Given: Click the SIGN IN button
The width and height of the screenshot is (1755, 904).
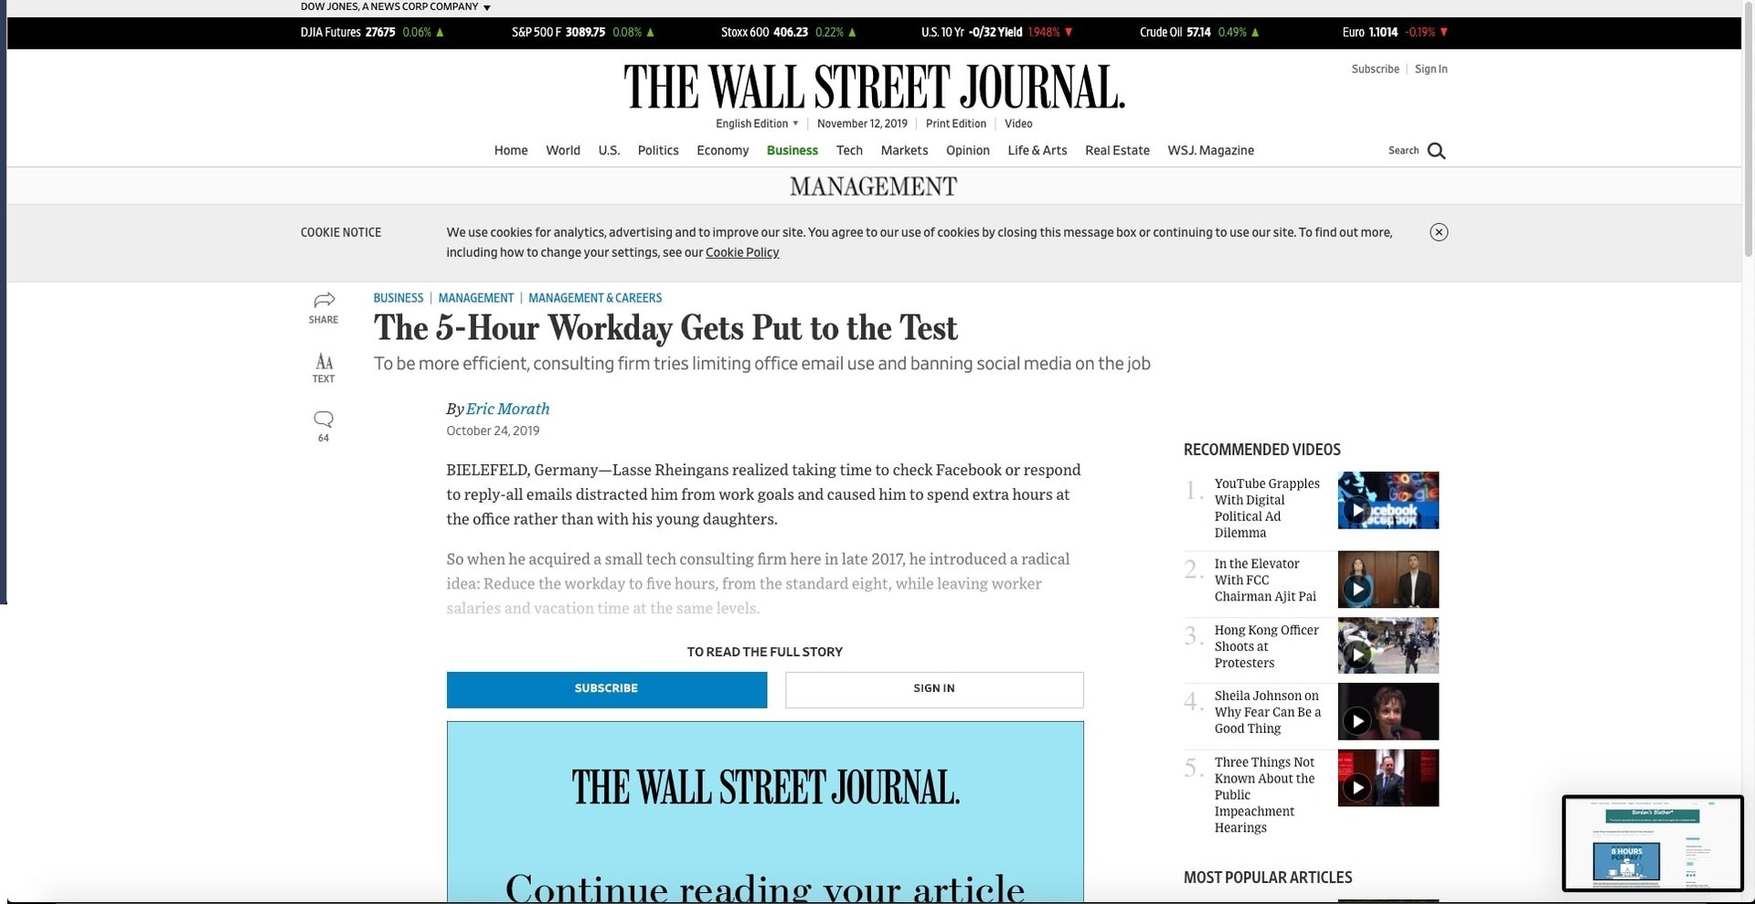Looking at the screenshot, I should tap(934, 689).
